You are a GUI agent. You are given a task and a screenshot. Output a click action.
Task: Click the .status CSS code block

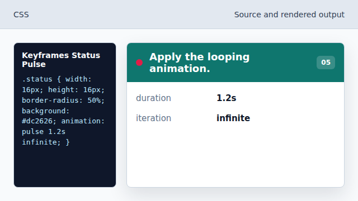[63, 111]
